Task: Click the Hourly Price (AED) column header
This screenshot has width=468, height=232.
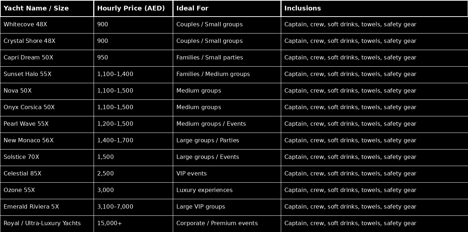Action: pos(131,8)
